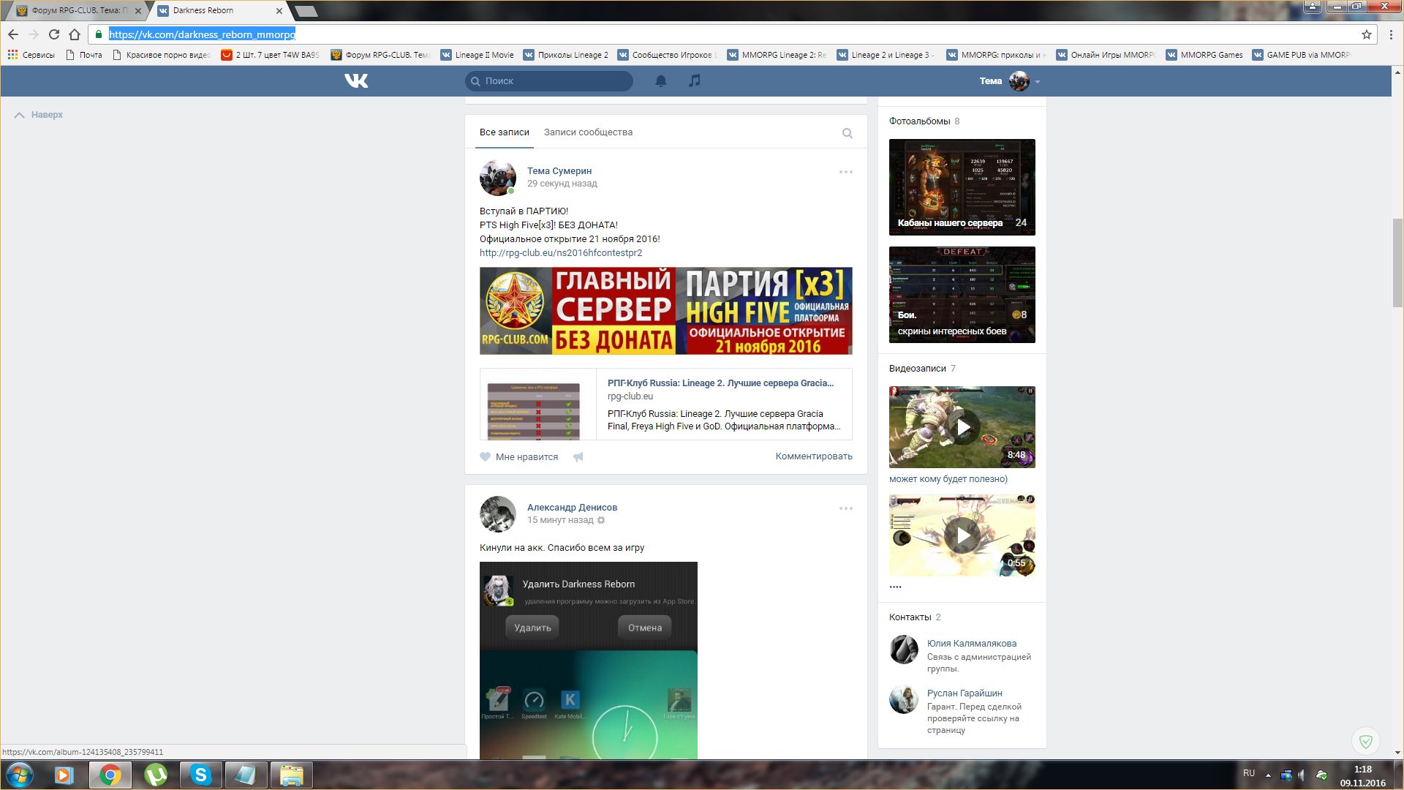Open the 'Видеозаписи' section header
1404x790 pixels.
[x=918, y=369]
